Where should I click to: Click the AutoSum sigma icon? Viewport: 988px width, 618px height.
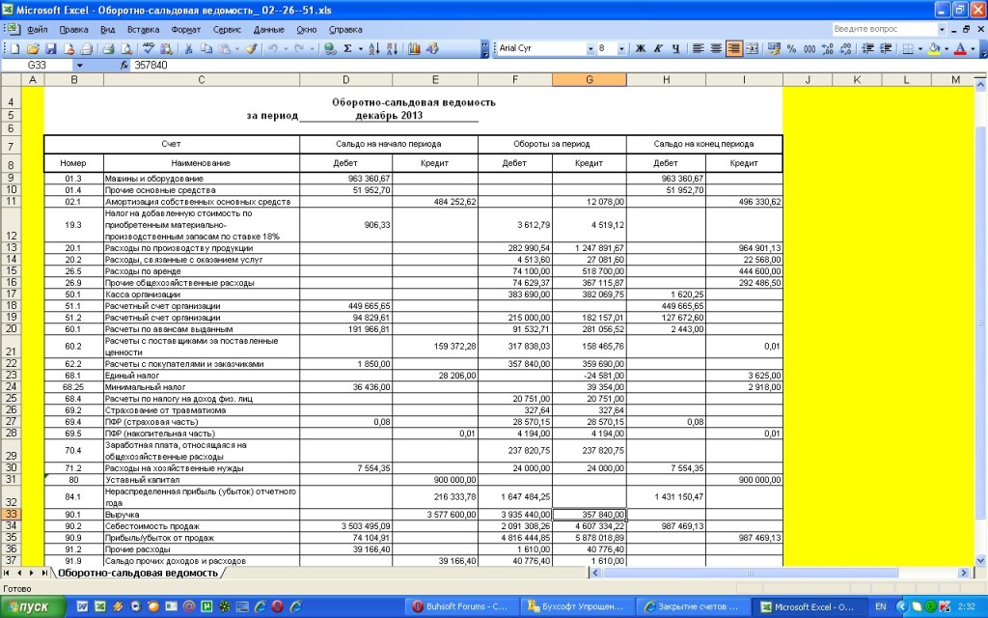coord(347,48)
